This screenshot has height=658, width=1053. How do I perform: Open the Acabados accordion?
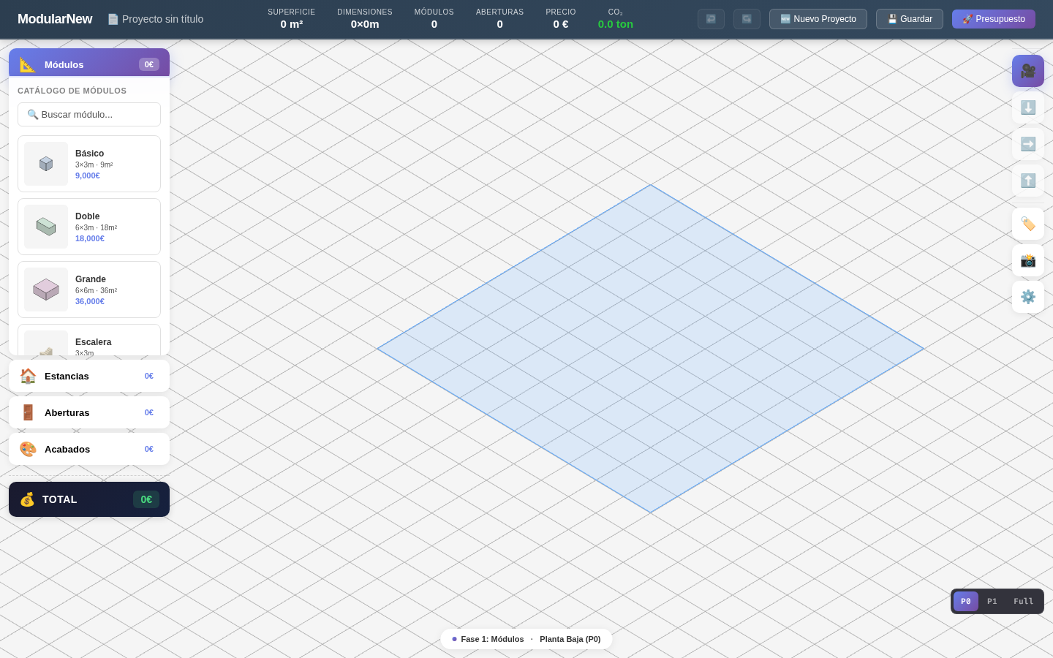(89, 449)
